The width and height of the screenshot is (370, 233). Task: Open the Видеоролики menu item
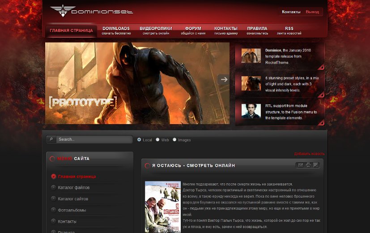(x=156, y=30)
